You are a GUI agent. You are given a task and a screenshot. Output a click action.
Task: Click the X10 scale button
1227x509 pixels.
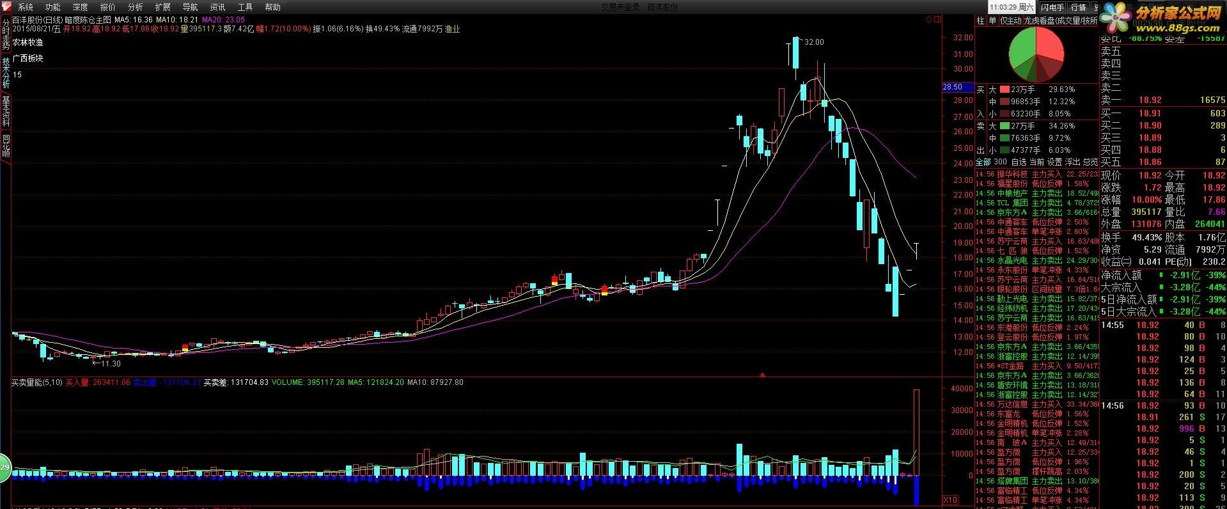coord(951,499)
